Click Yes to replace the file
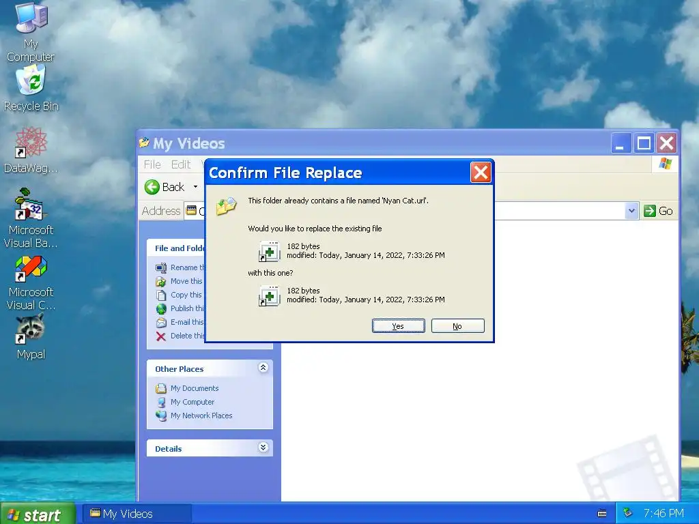Image resolution: width=699 pixels, height=524 pixels. [398, 325]
